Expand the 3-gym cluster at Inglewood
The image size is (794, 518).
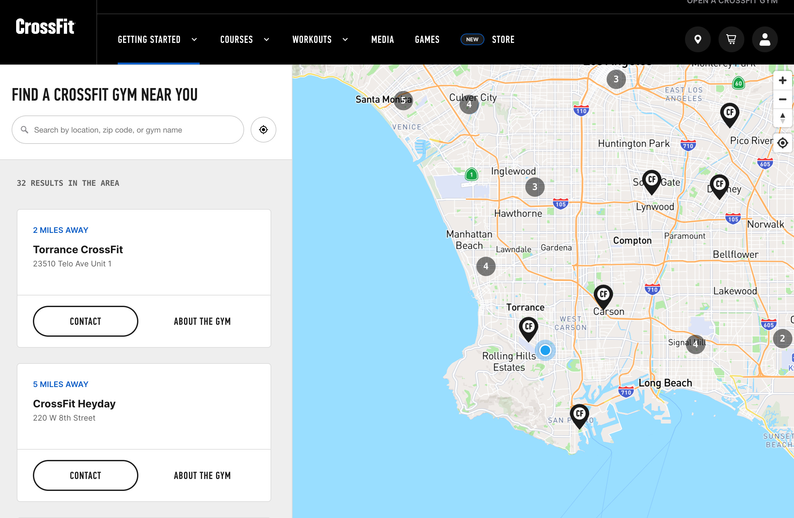click(x=535, y=187)
